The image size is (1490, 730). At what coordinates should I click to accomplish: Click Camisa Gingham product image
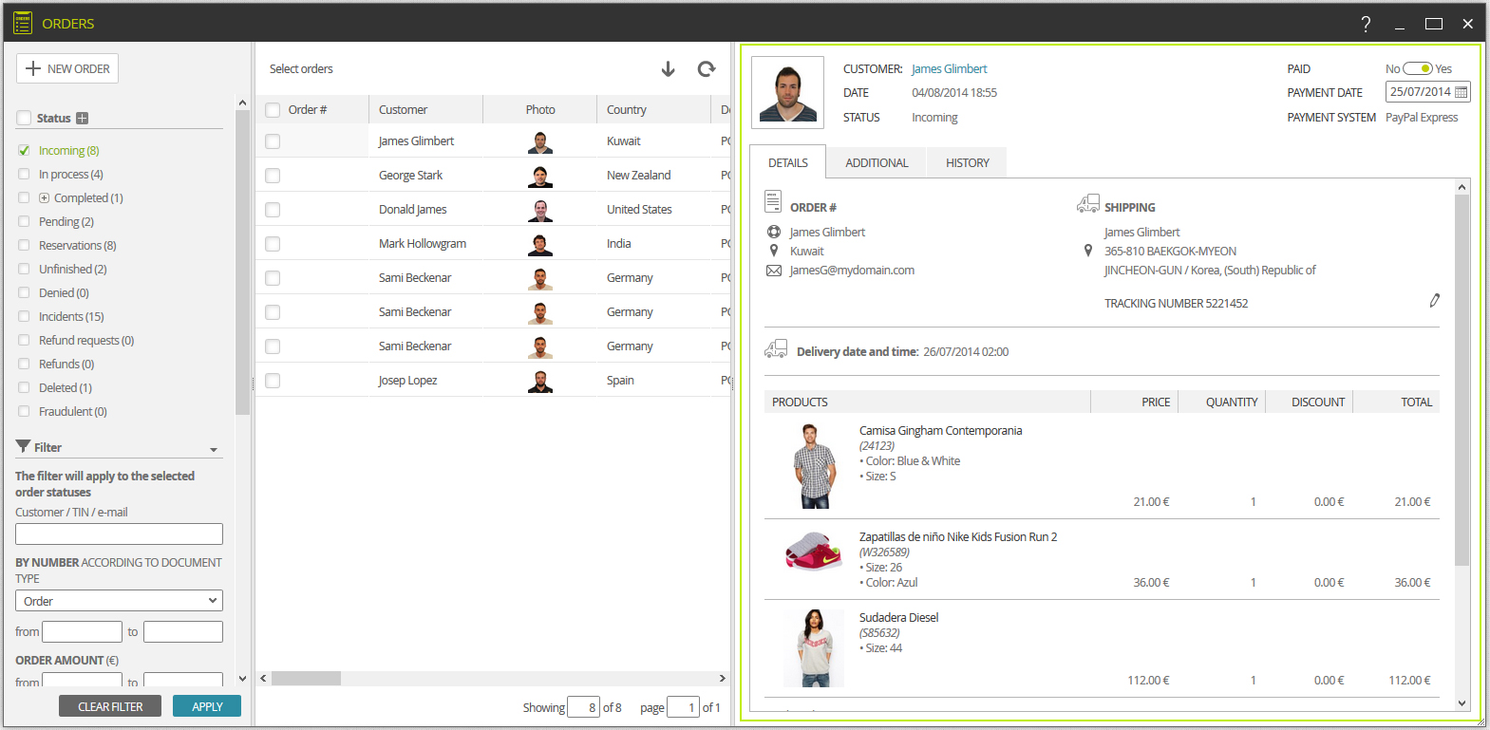(814, 466)
